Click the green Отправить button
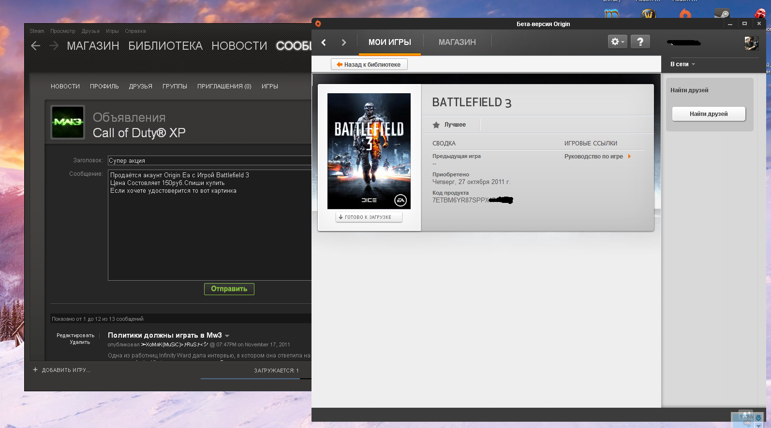 coord(229,289)
